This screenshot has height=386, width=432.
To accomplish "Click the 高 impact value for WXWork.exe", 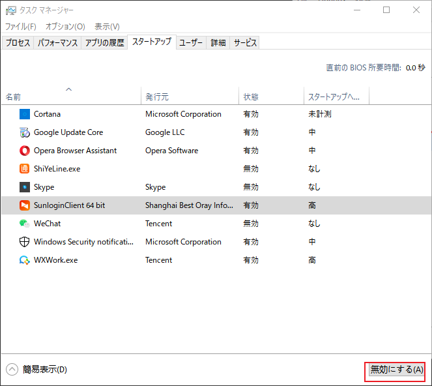I will tap(312, 260).
